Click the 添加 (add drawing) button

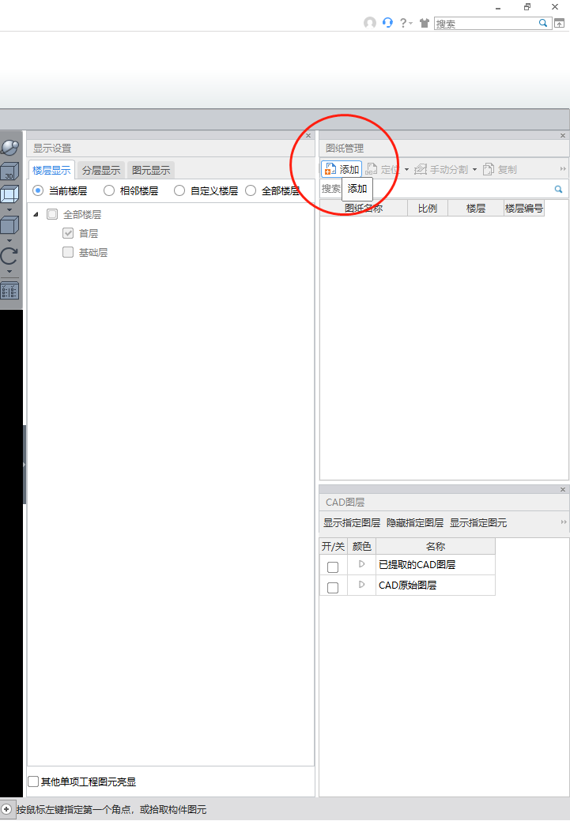tap(342, 169)
